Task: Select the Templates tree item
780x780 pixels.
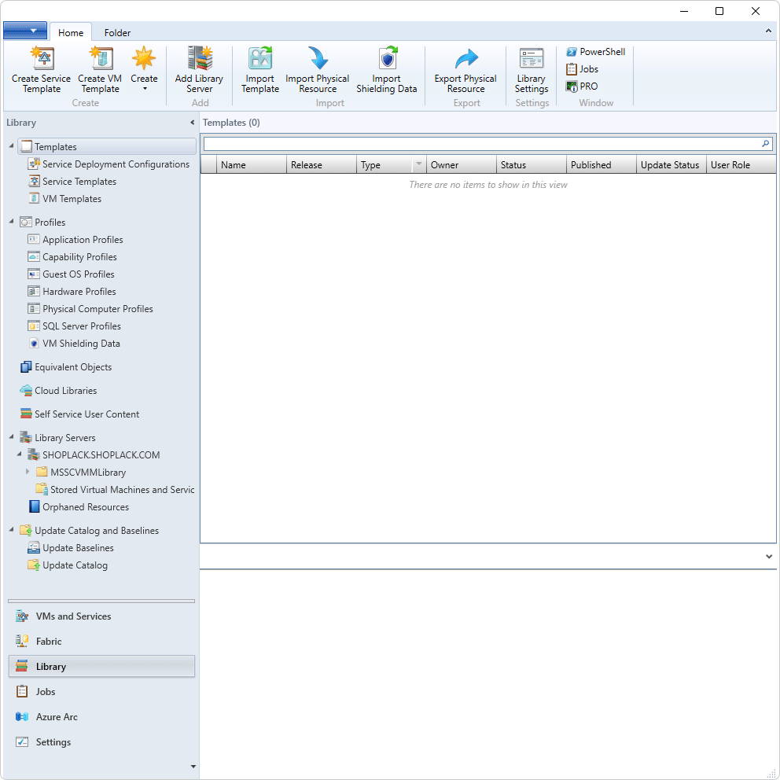Action: pos(107,147)
